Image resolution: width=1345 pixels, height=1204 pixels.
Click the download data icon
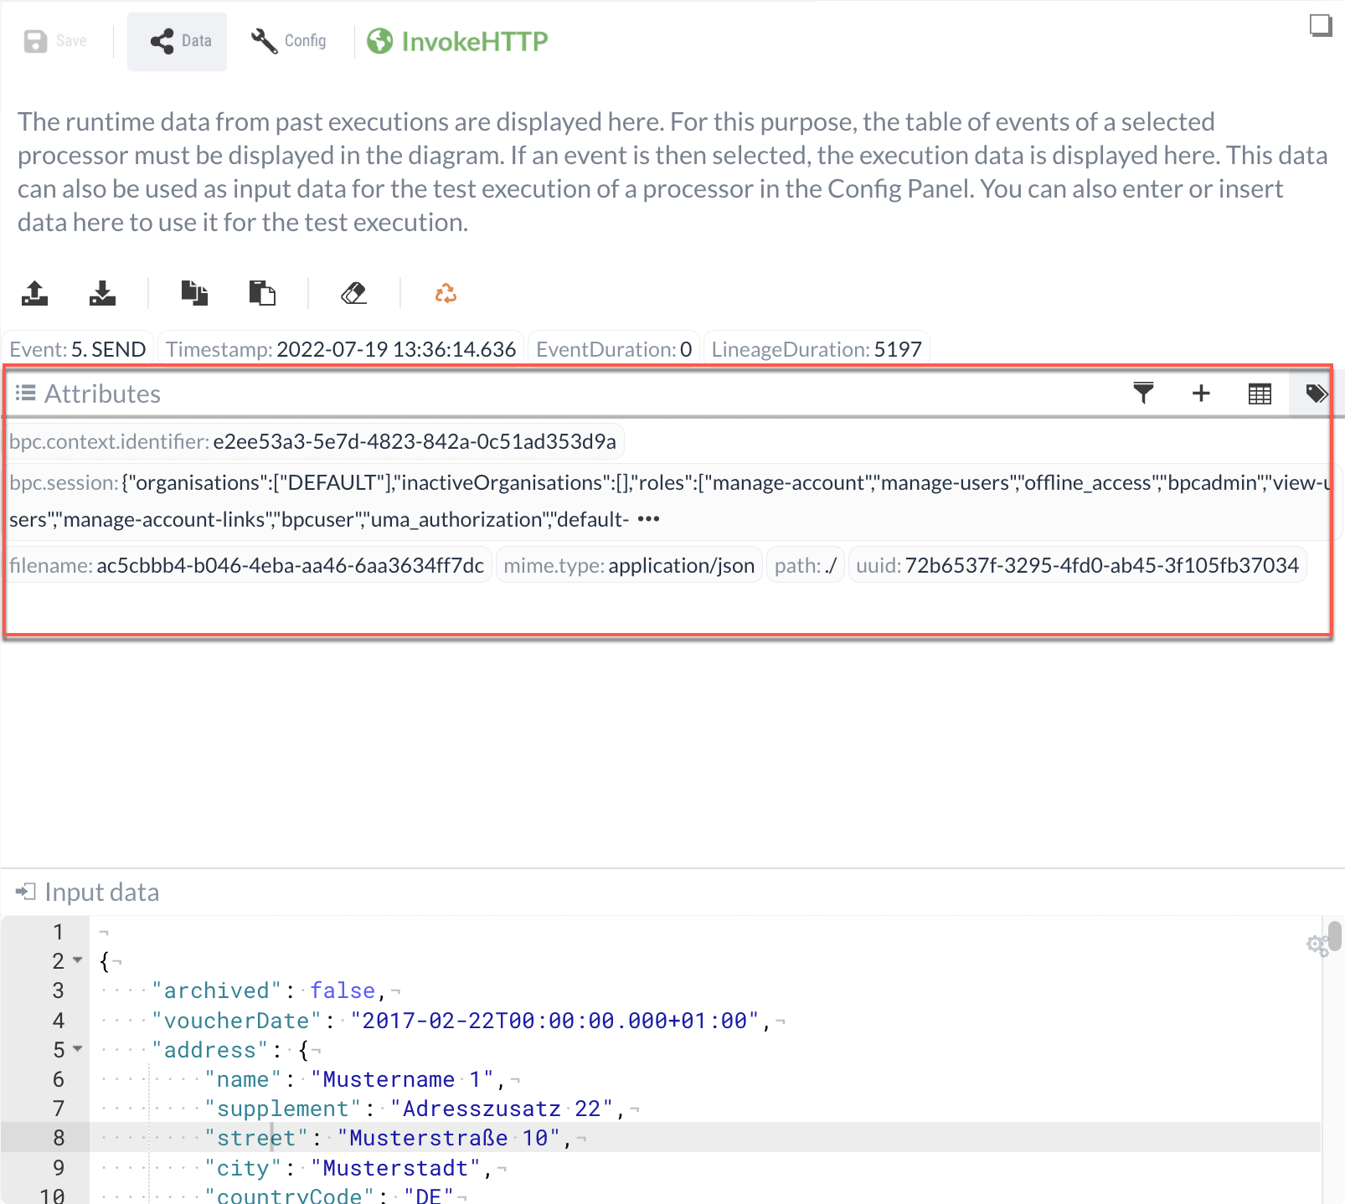[x=102, y=294]
